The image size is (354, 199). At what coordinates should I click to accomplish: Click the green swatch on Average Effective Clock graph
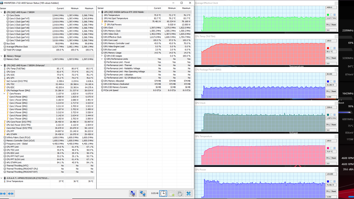coord(328,15)
